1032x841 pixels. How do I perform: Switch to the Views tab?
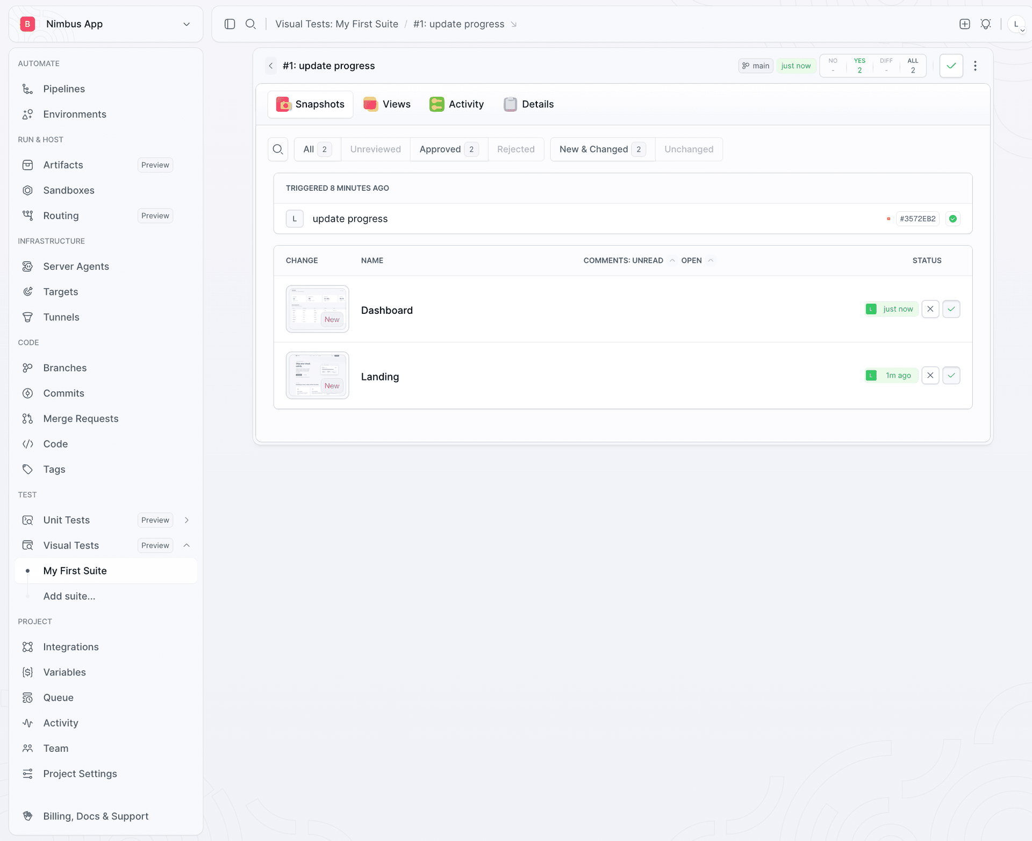point(387,104)
